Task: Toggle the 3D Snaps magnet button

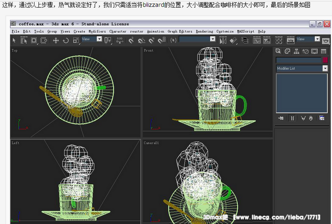Action: [x=131, y=40]
